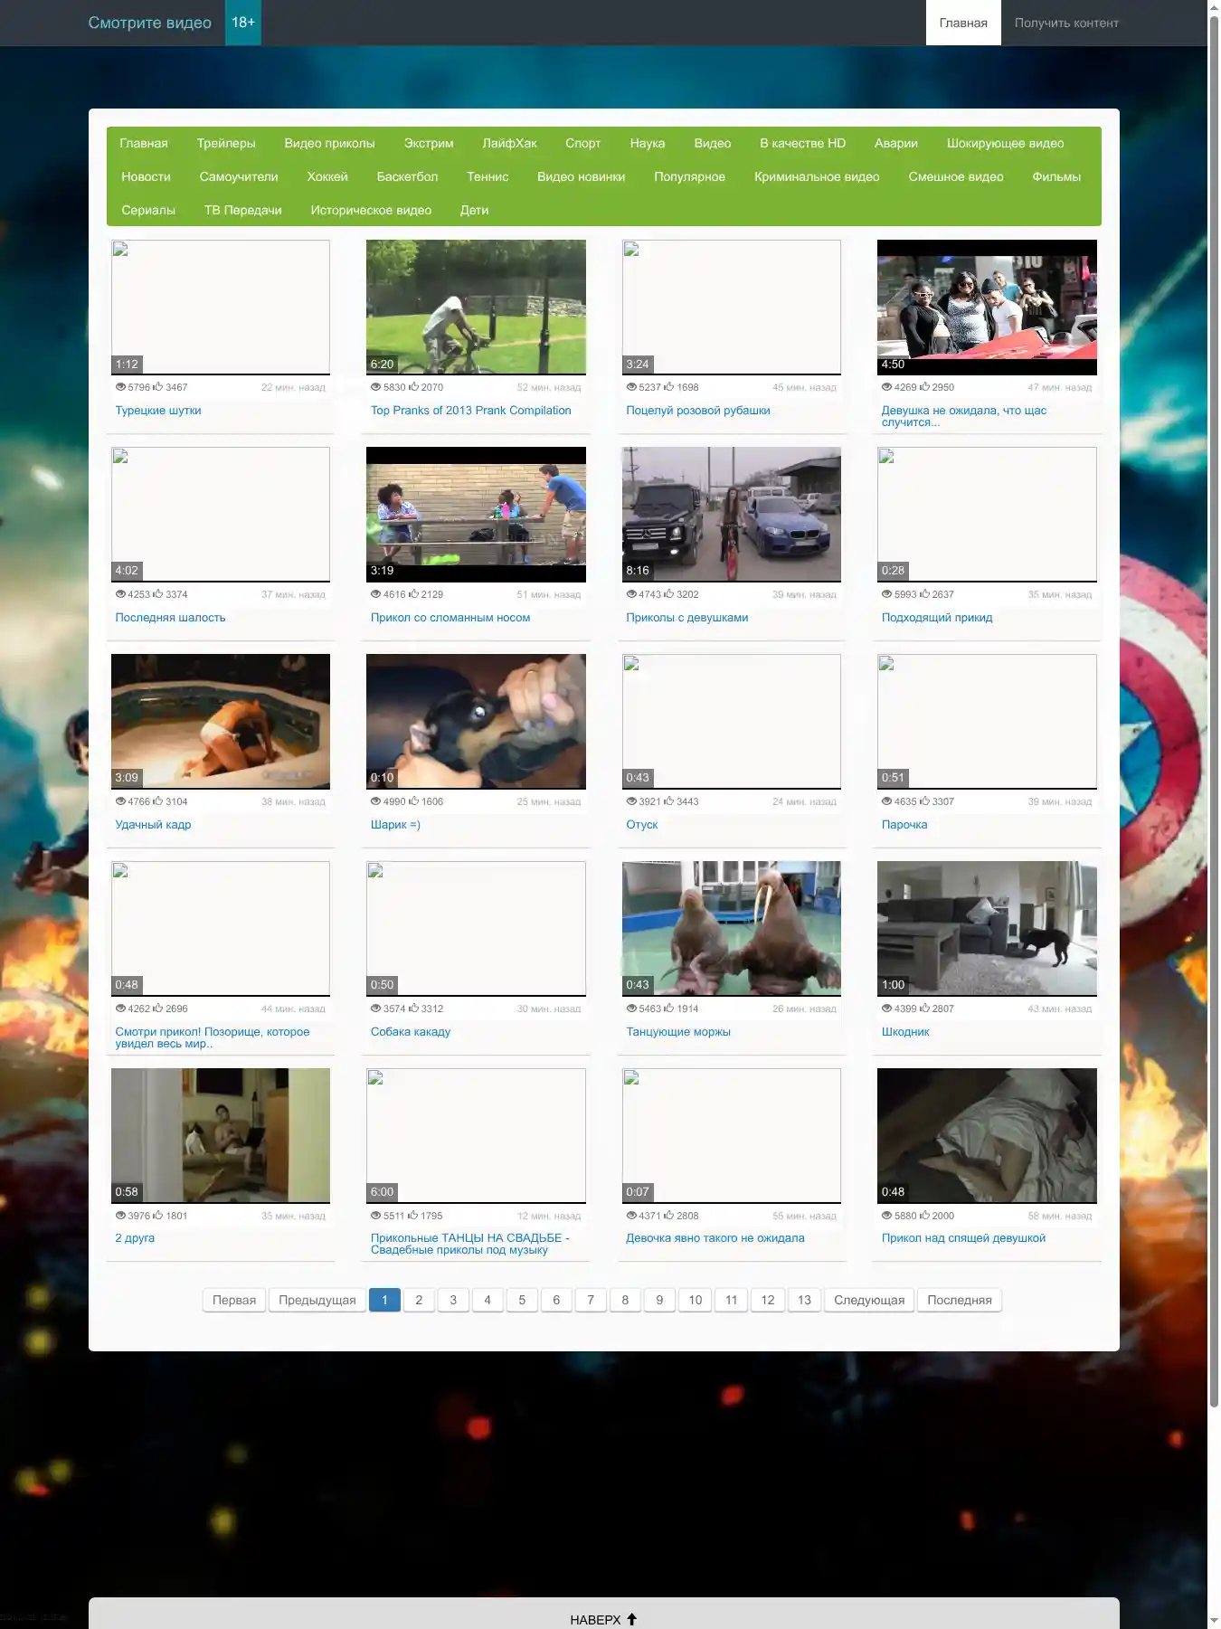This screenshot has width=1221, height=1629.
Task: Jump to the Последняя page
Action: (959, 1300)
